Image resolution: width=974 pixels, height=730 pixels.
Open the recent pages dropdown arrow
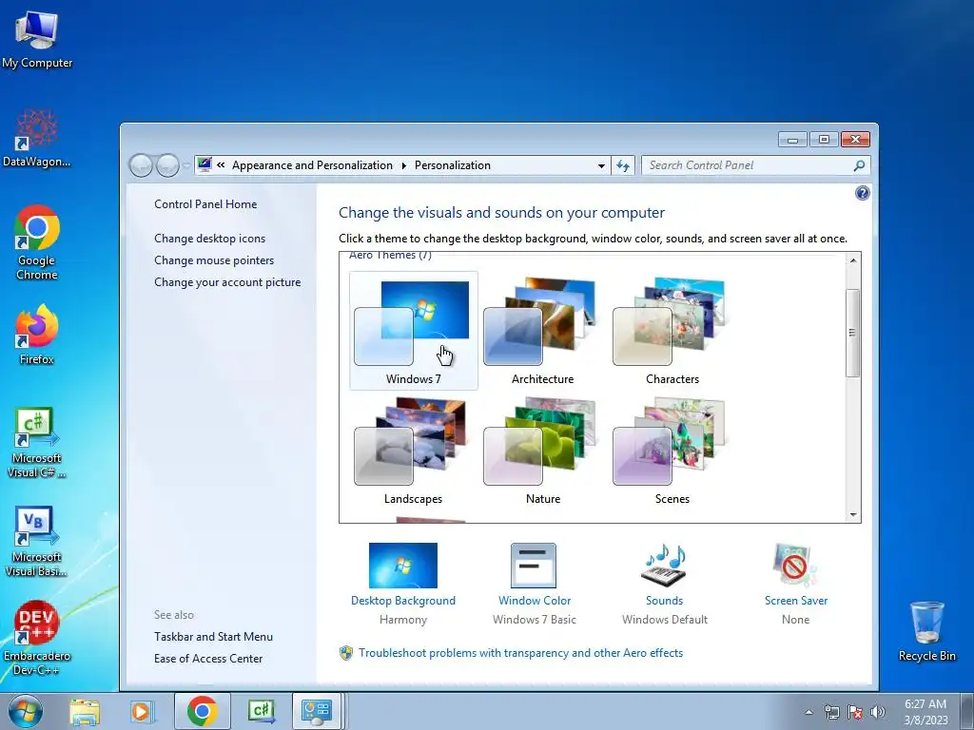[185, 166]
